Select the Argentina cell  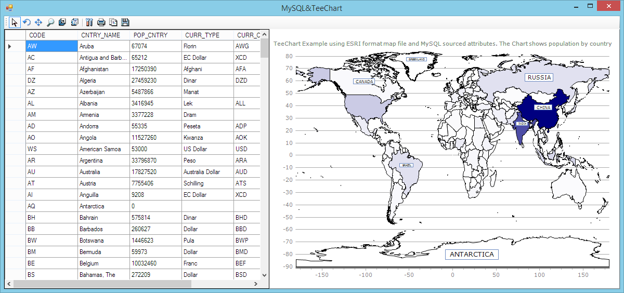pyautogui.click(x=103, y=161)
